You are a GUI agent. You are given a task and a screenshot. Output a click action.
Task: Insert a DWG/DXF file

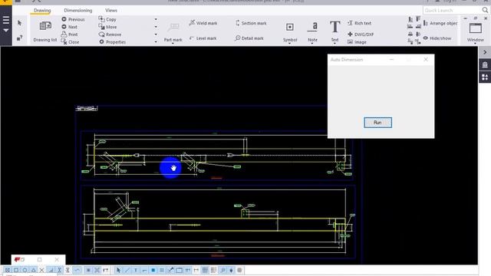tap(361, 34)
